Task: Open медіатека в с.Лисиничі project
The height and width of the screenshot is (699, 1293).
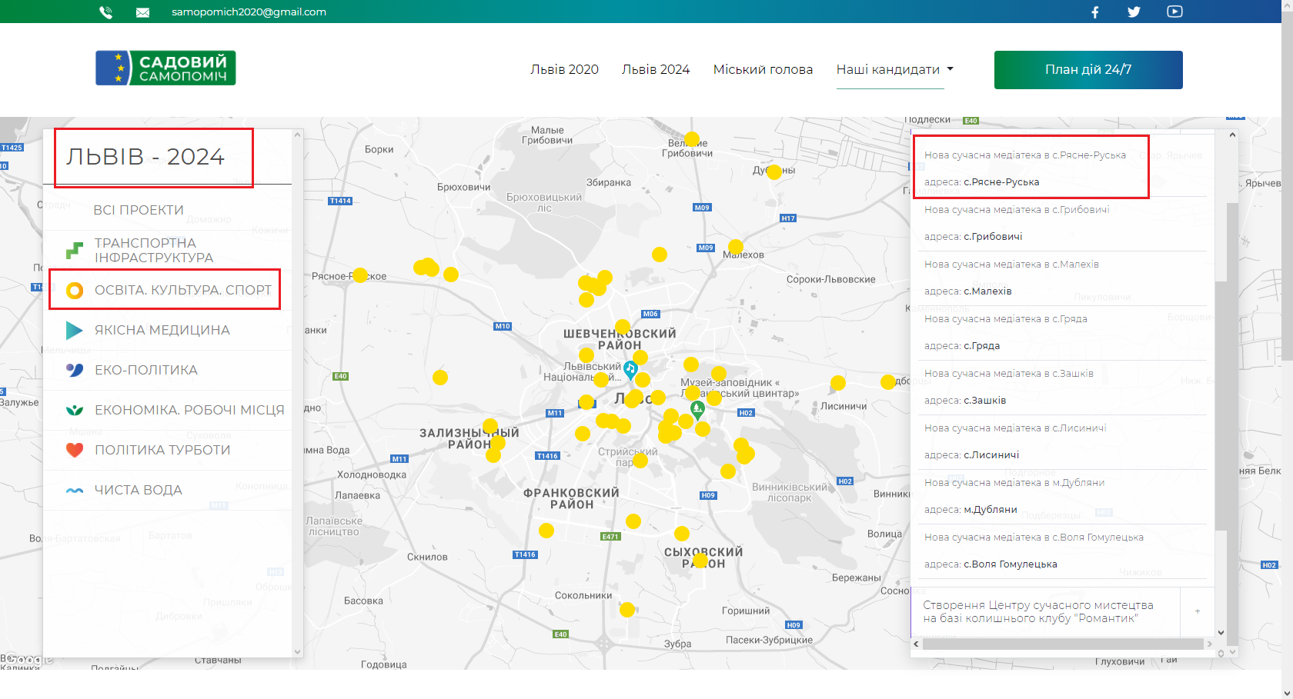Action: (1015, 428)
